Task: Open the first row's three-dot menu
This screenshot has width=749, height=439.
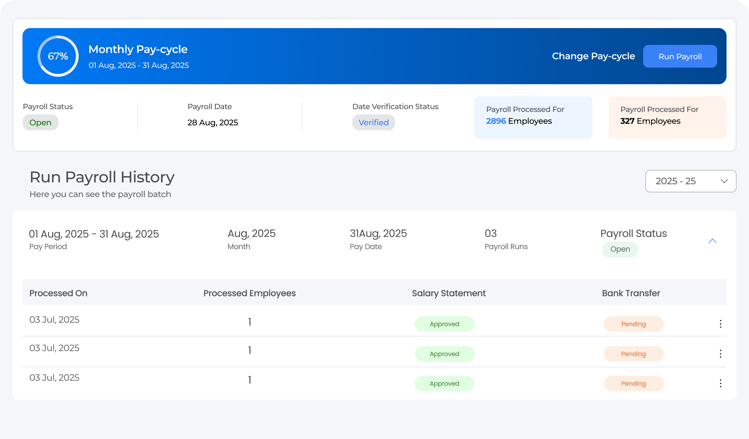Action: pos(720,324)
